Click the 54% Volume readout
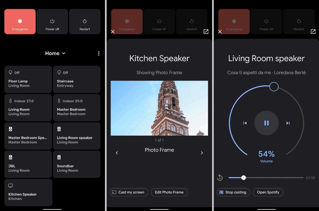 (x=267, y=157)
